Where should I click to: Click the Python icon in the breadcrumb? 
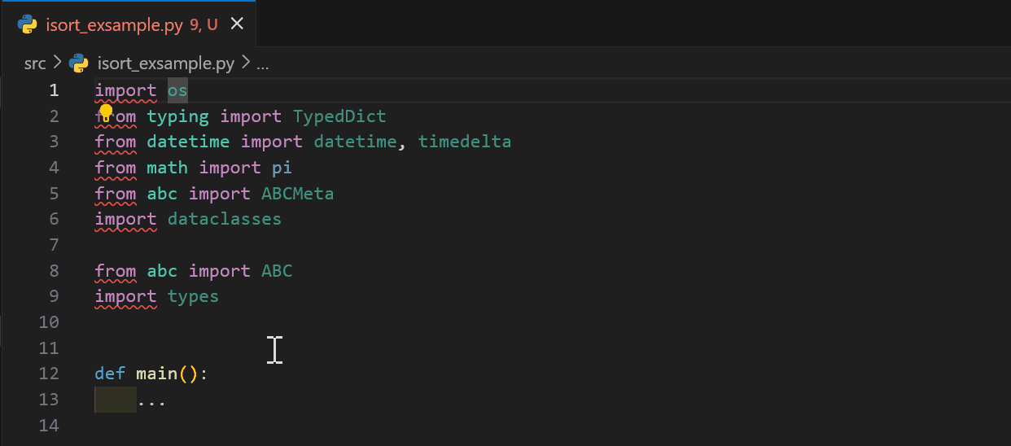(79, 63)
